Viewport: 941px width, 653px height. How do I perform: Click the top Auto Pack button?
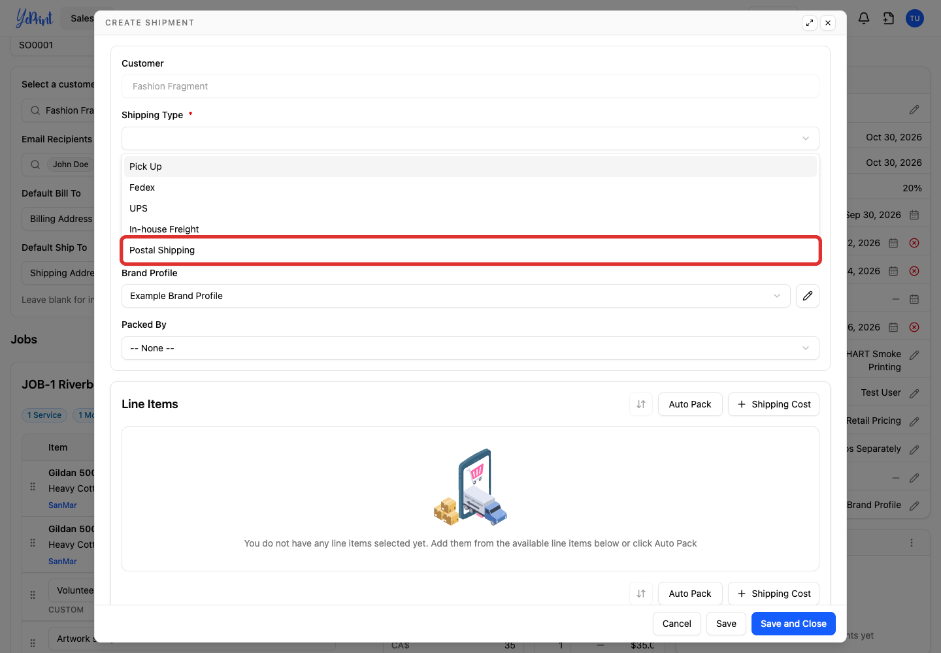pos(690,404)
